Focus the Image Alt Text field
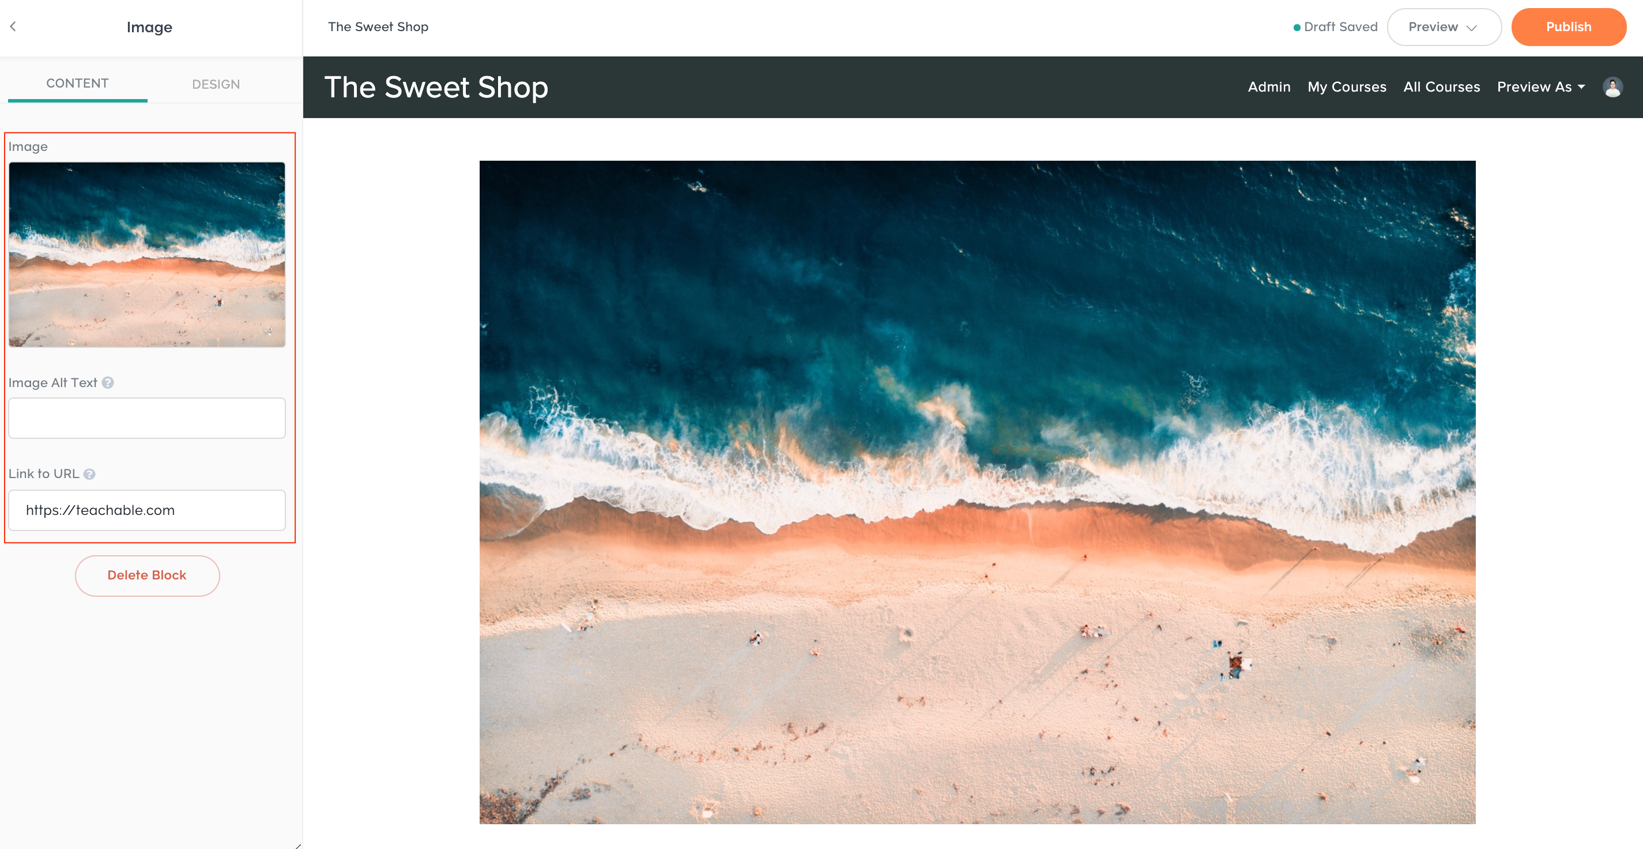 (x=146, y=418)
